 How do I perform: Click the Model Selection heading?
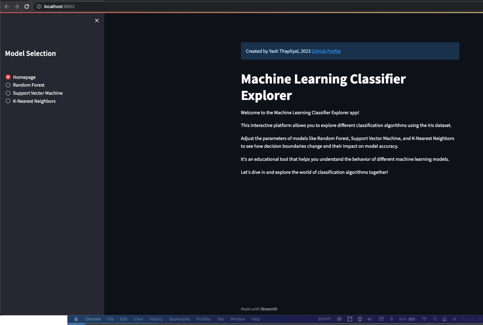click(x=30, y=53)
